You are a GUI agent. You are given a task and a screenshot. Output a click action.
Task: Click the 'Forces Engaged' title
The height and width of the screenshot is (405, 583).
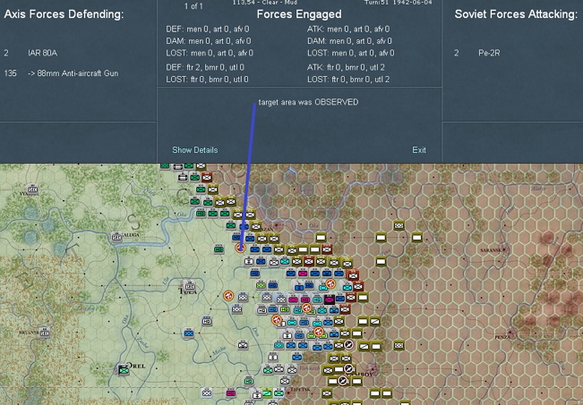[x=299, y=14]
